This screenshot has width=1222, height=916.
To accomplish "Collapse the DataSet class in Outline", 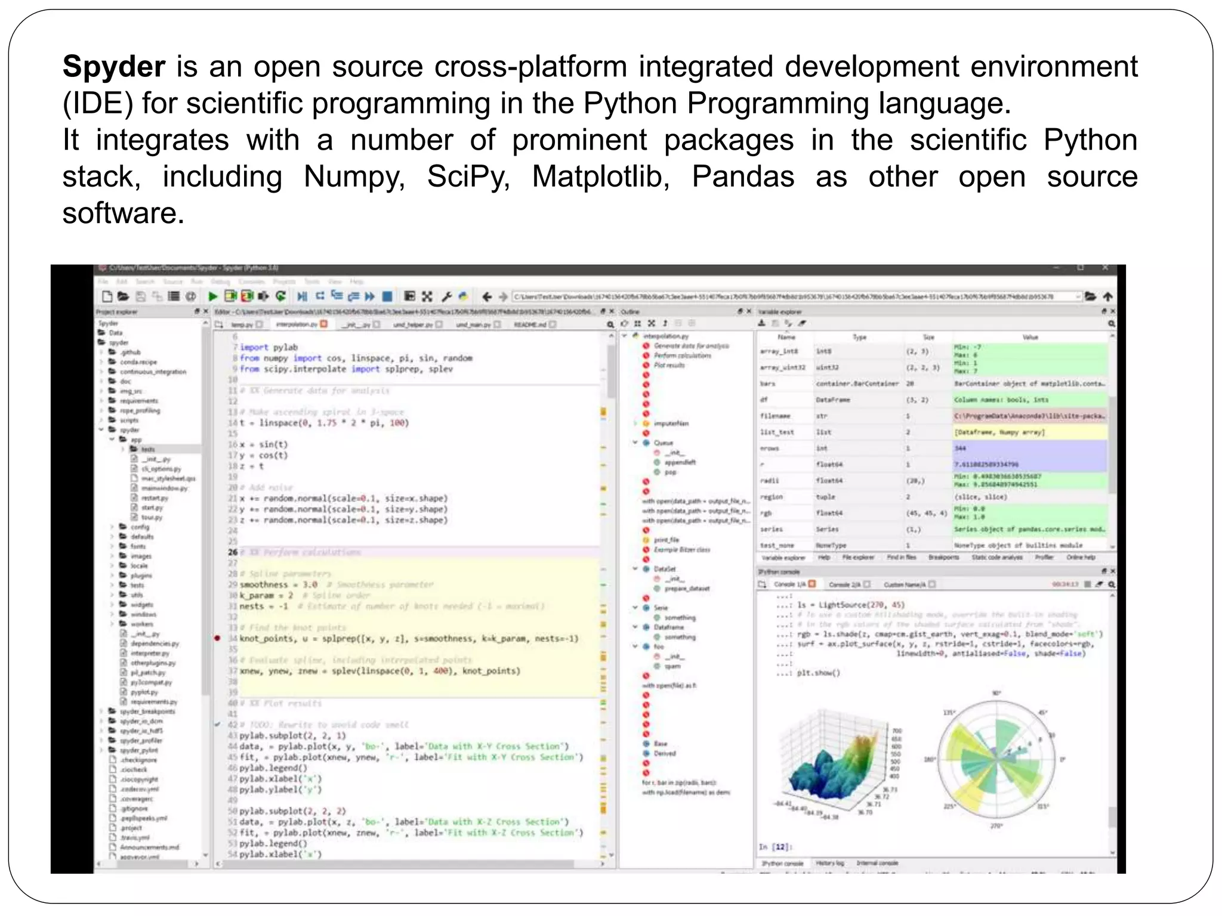I will (x=635, y=569).
